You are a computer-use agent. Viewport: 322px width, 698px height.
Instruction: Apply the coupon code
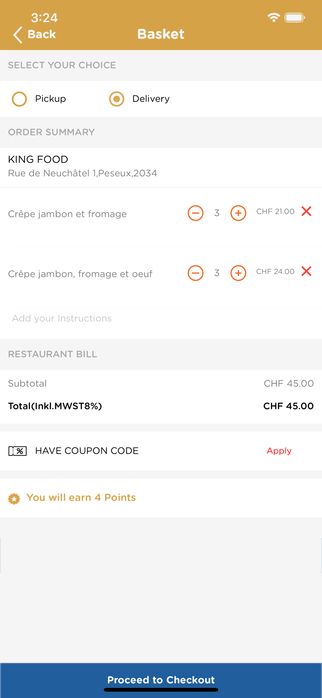pos(279,451)
